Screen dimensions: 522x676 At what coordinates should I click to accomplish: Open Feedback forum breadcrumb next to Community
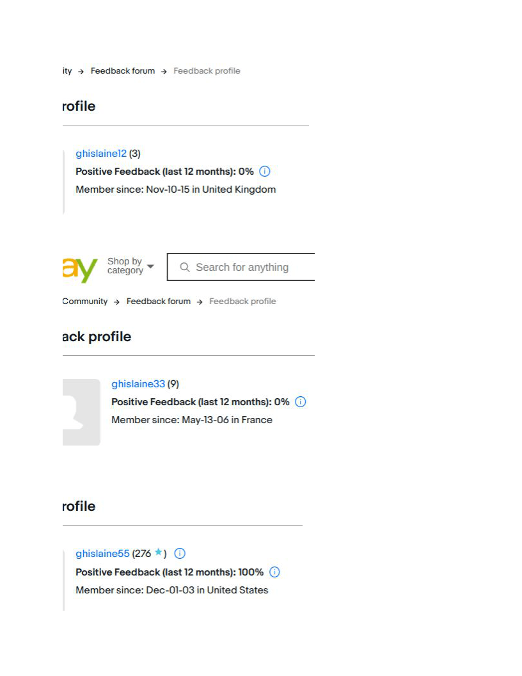159,302
